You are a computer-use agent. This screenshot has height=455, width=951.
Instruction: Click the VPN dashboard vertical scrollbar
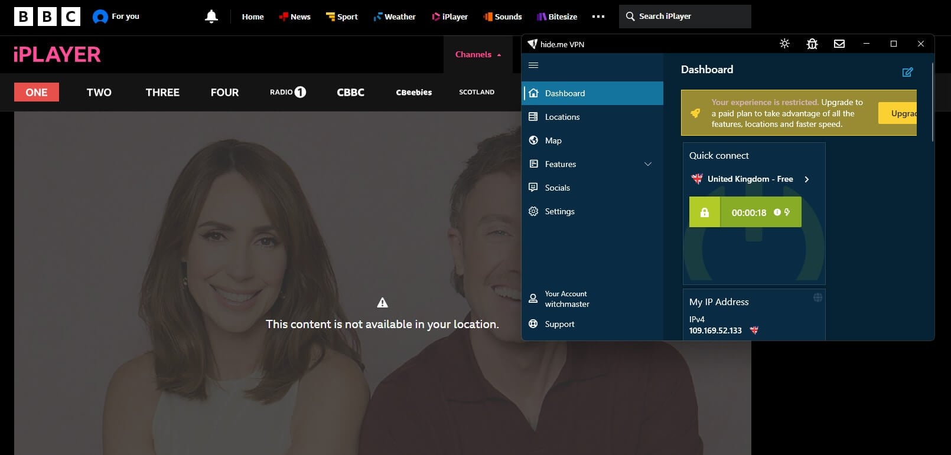click(932, 102)
